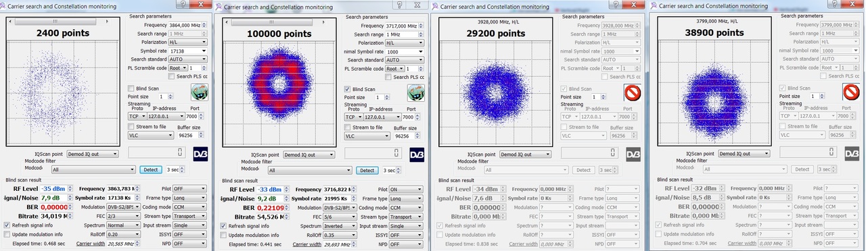Open help via title bar question mark, 3717 MHz window
Screen dimensions: 866x251
pyautogui.click(x=400, y=5)
